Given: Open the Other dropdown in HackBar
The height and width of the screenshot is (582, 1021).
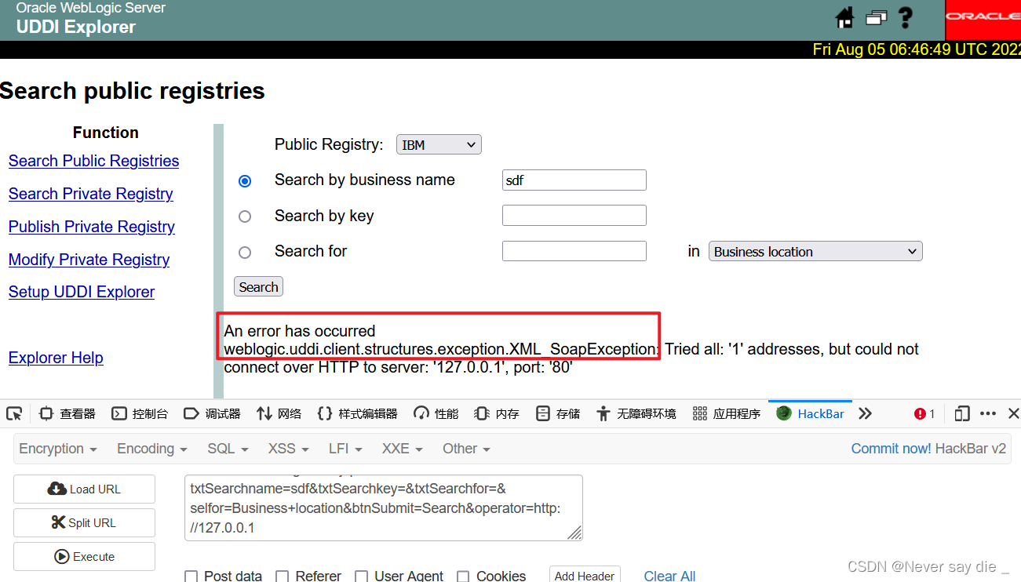Looking at the screenshot, I should [466, 449].
